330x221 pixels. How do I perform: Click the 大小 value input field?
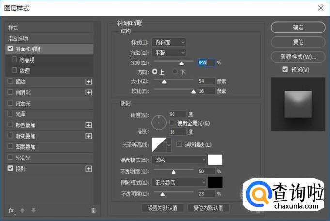pyautogui.click(x=206, y=81)
